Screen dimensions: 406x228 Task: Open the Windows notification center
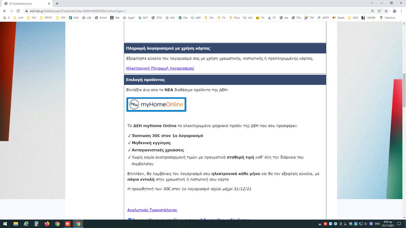(x=399, y=224)
